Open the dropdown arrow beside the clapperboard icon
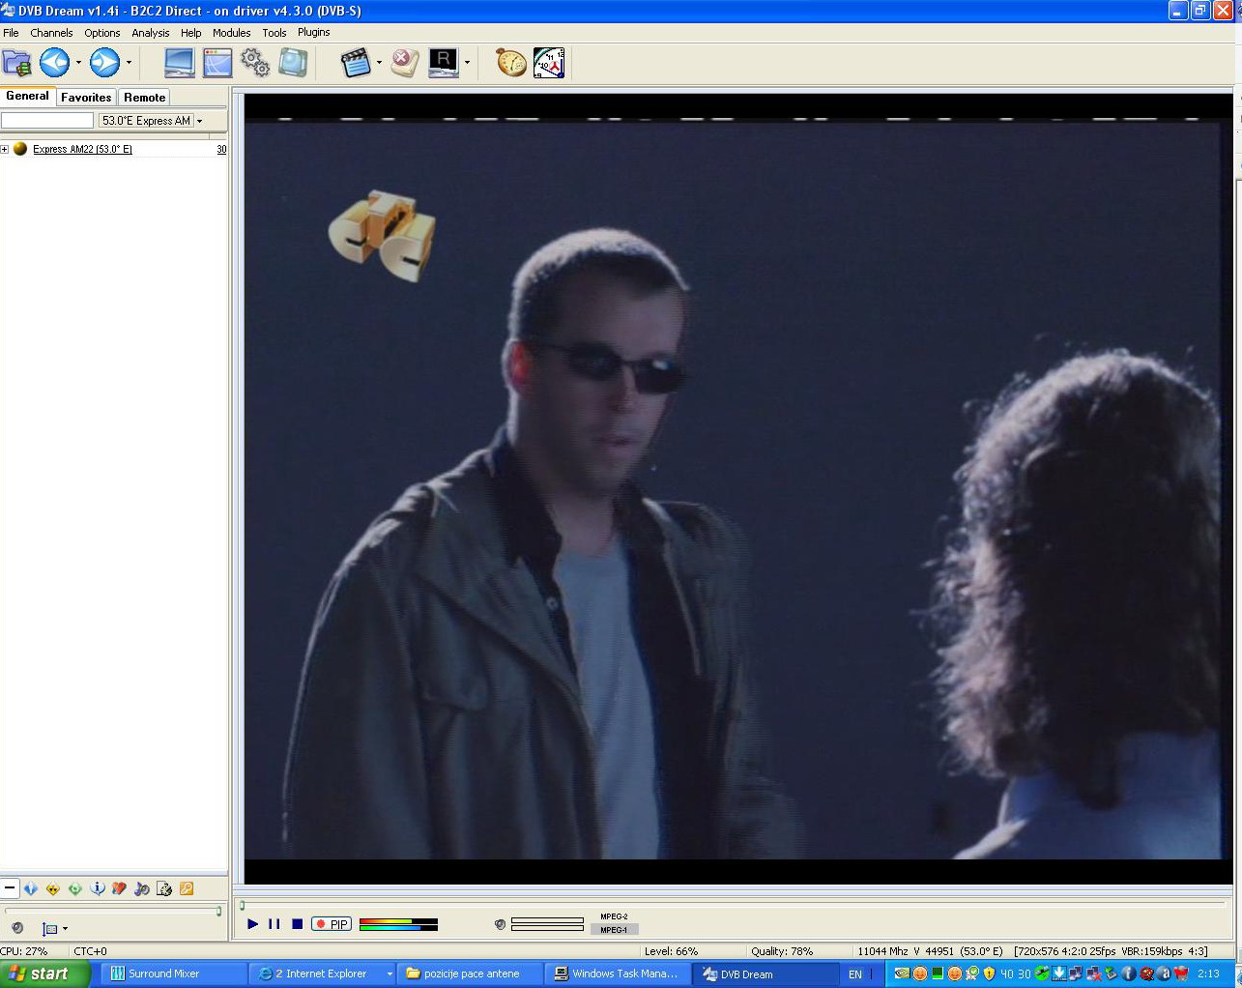 [x=379, y=64]
